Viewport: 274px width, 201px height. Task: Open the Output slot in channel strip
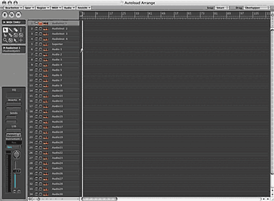point(14,135)
